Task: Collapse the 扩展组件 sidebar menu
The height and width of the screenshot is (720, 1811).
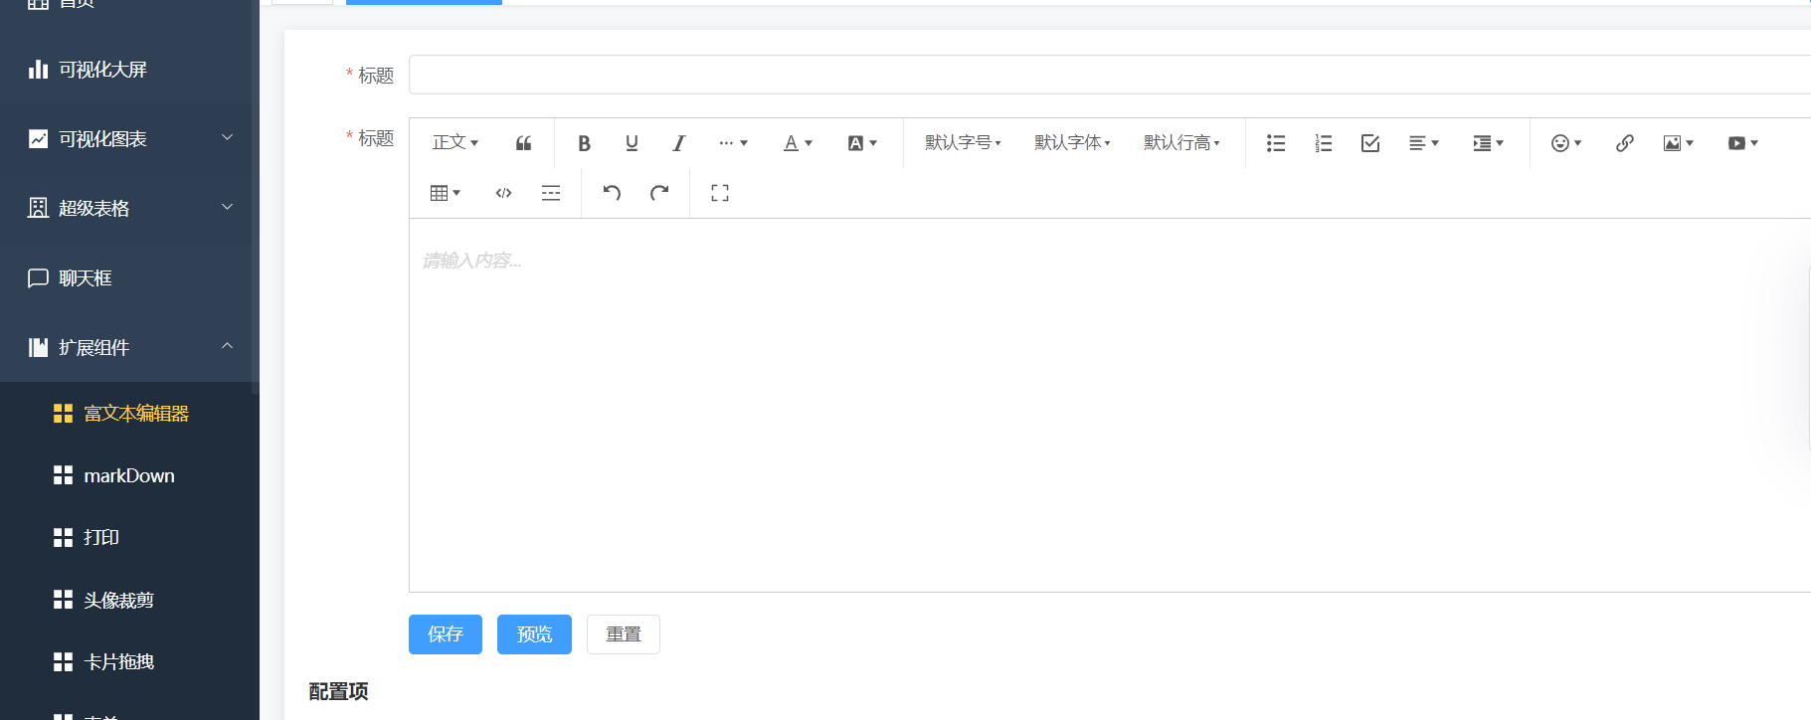Action: pos(129,347)
